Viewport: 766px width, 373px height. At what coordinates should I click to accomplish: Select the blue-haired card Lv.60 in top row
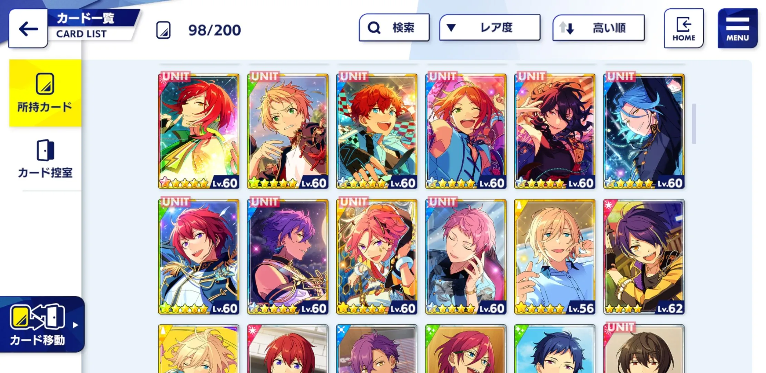[644, 131]
